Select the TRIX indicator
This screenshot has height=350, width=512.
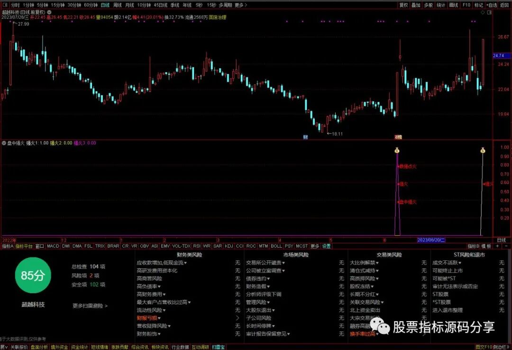pyautogui.click(x=100, y=246)
